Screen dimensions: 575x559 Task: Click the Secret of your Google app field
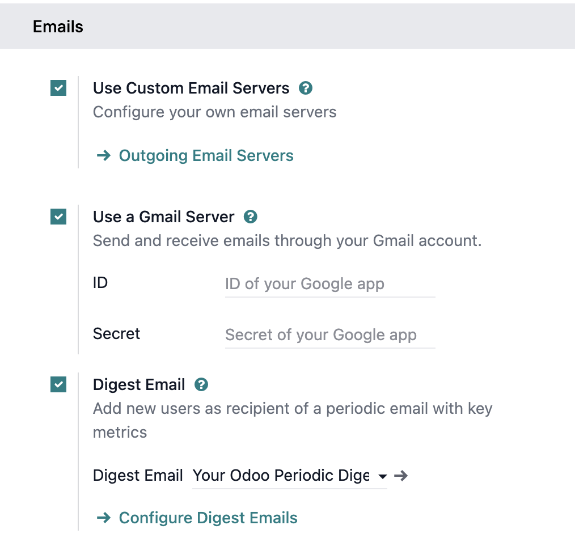[329, 334]
